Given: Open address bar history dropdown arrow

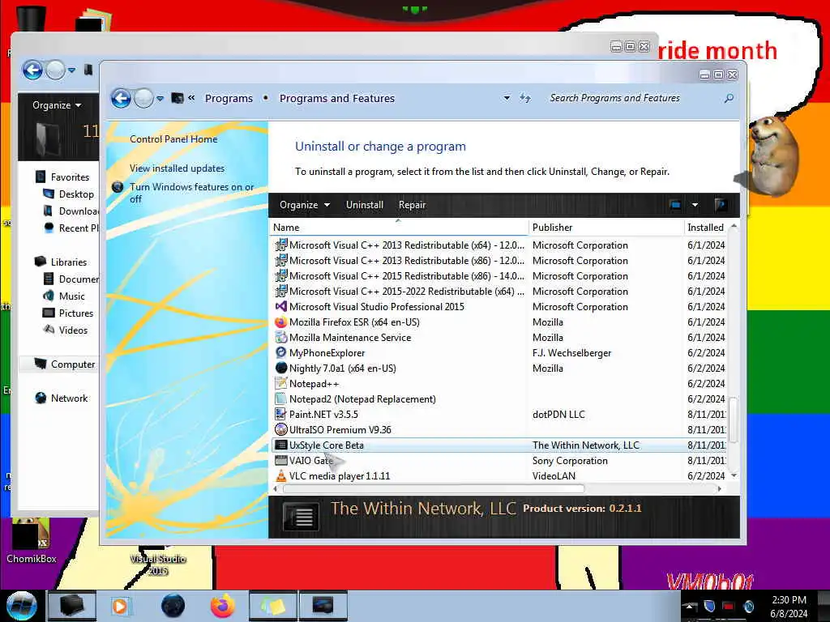Looking at the screenshot, I should pos(507,98).
